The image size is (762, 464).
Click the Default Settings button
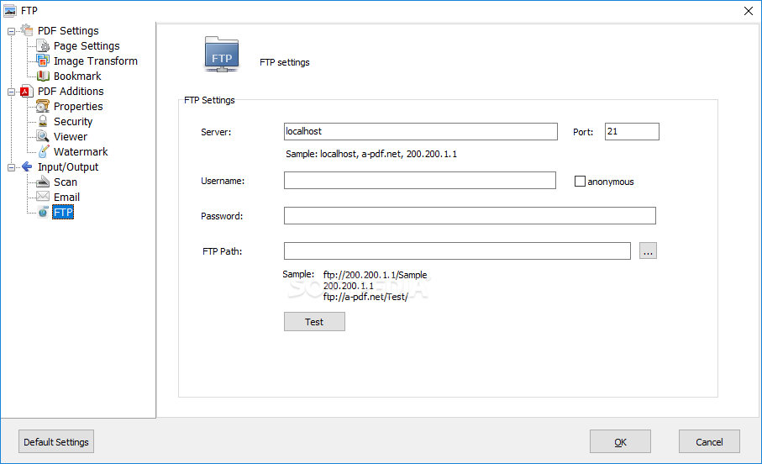[56, 441]
